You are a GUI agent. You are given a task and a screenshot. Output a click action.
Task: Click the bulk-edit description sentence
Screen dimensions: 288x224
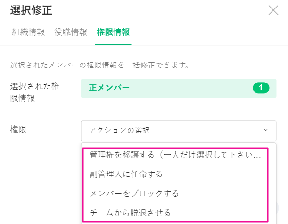[99, 65]
